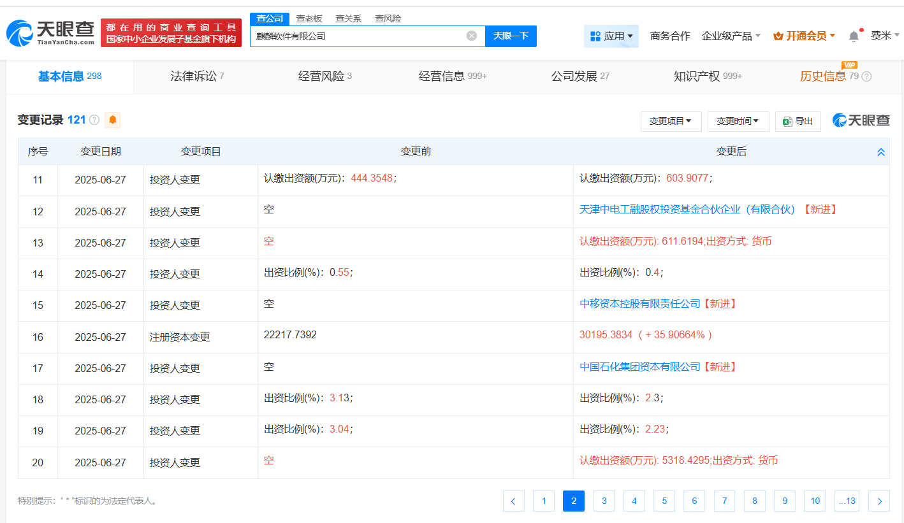This screenshot has height=523, width=904.
Task: Clear the search box with X icon
Action: [472, 36]
